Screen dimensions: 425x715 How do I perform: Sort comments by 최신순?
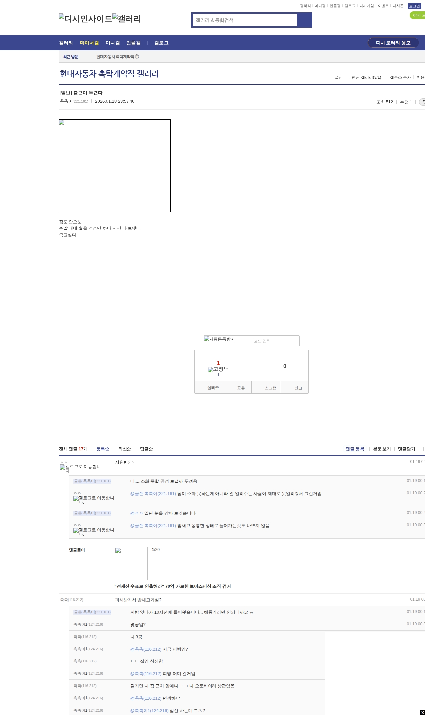point(125,449)
